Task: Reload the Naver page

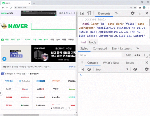Action: point(11,8)
